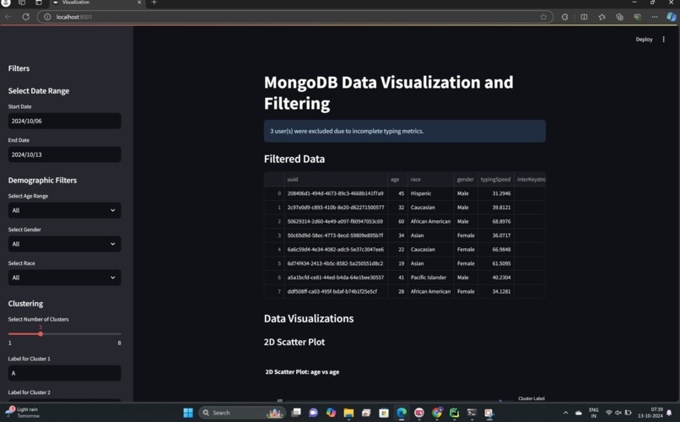This screenshot has height=422, width=680.
Task: Open Edge settings and more menu
Action: pyautogui.click(x=655, y=17)
